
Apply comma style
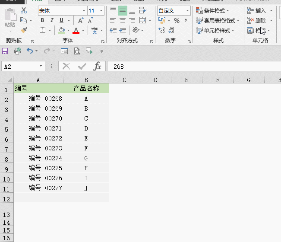tap(186, 20)
